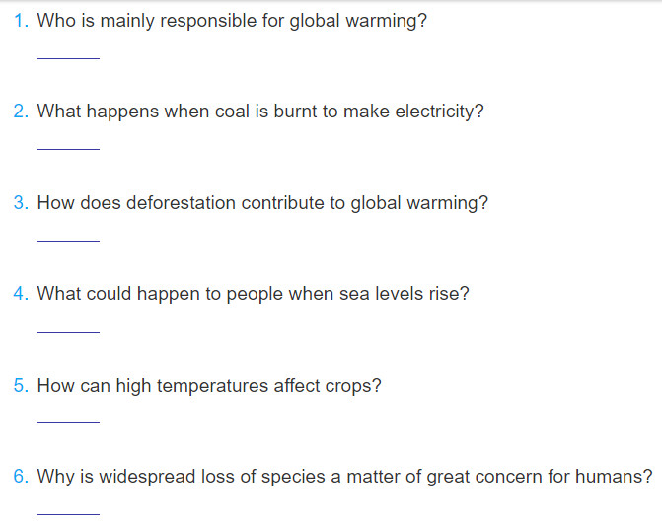662x521 pixels.
Task: Click the 'Why is widespread loss' question text
Action: pos(344,478)
